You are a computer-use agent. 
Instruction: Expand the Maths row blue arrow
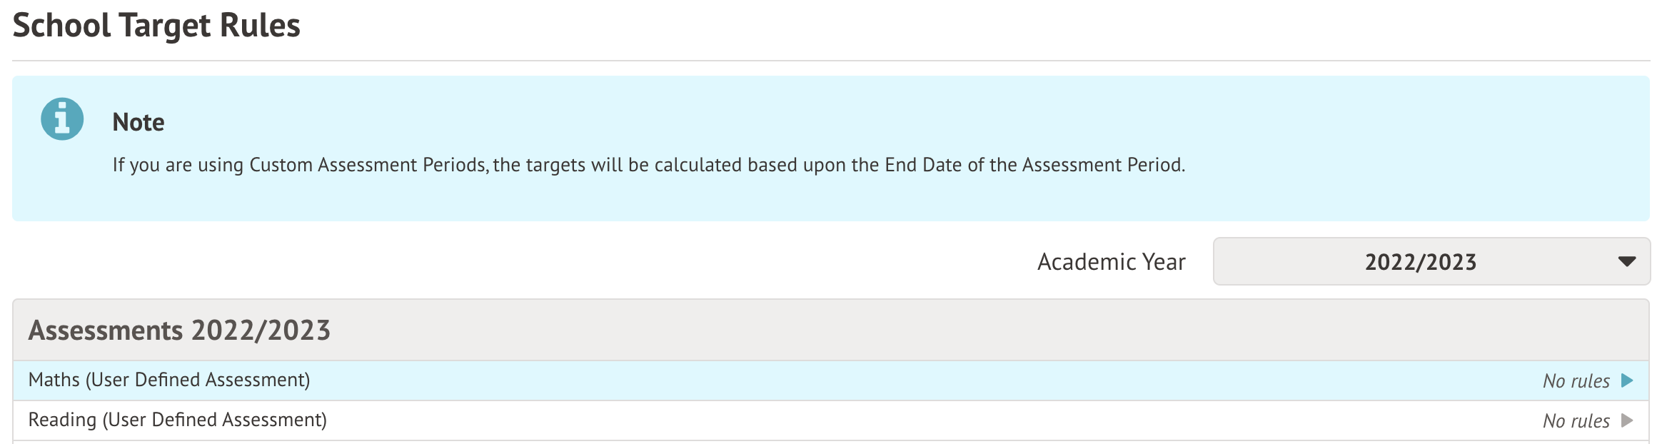pyautogui.click(x=1627, y=380)
